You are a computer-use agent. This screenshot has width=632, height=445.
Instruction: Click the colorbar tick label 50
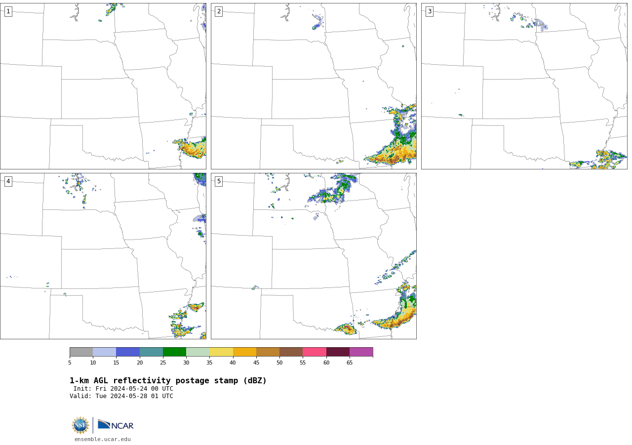tap(279, 363)
